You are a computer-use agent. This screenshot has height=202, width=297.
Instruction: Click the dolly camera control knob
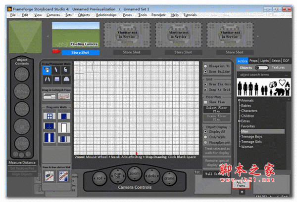tap(152, 176)
